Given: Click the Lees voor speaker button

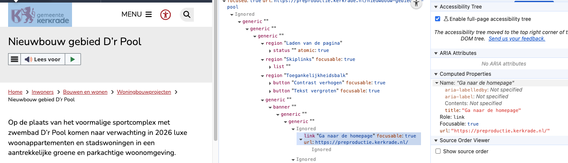Looking at the screenshot, I should coord(43,60).
